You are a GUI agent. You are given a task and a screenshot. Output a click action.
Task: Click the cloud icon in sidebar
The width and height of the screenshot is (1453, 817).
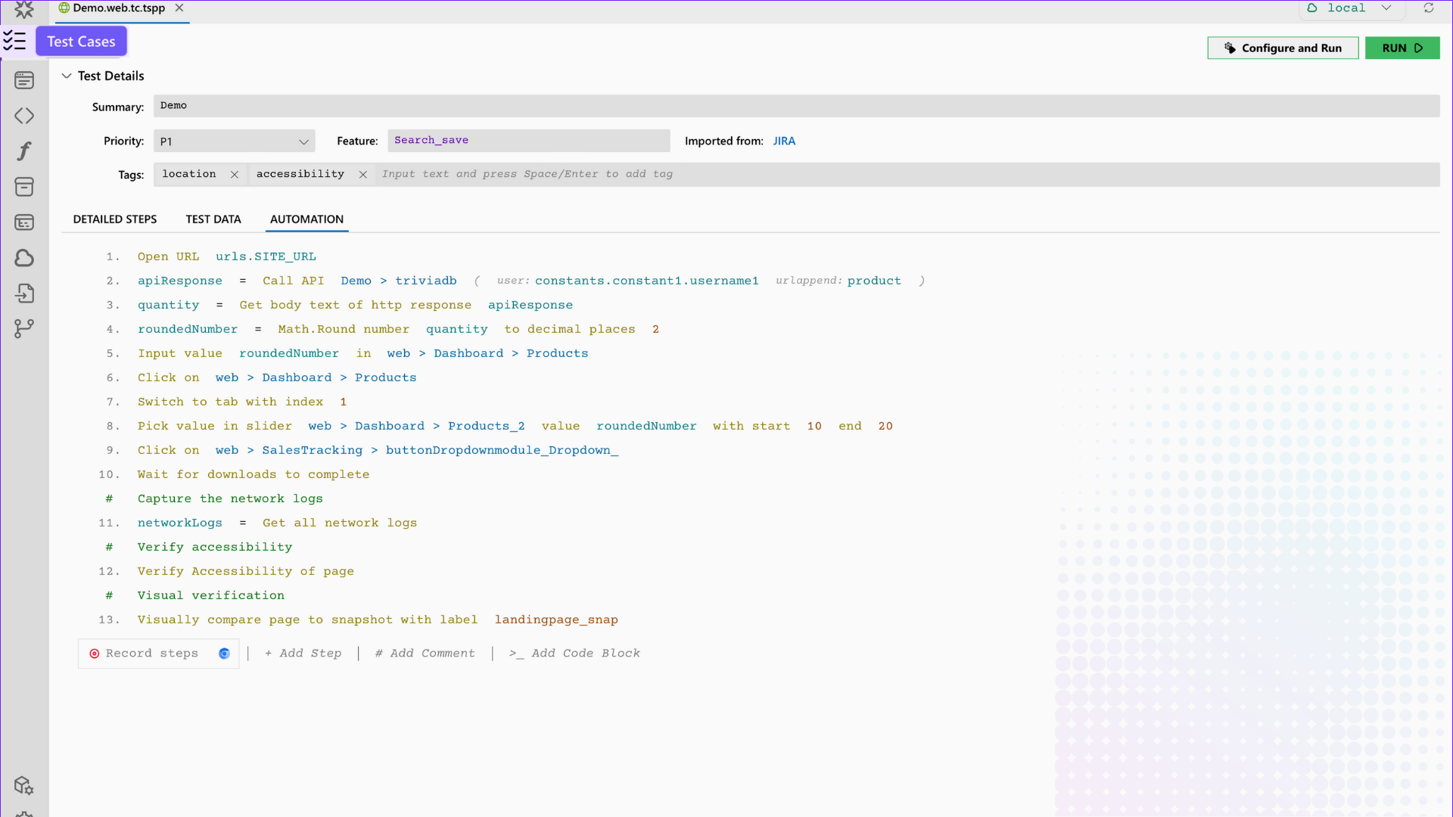(24, 258)
